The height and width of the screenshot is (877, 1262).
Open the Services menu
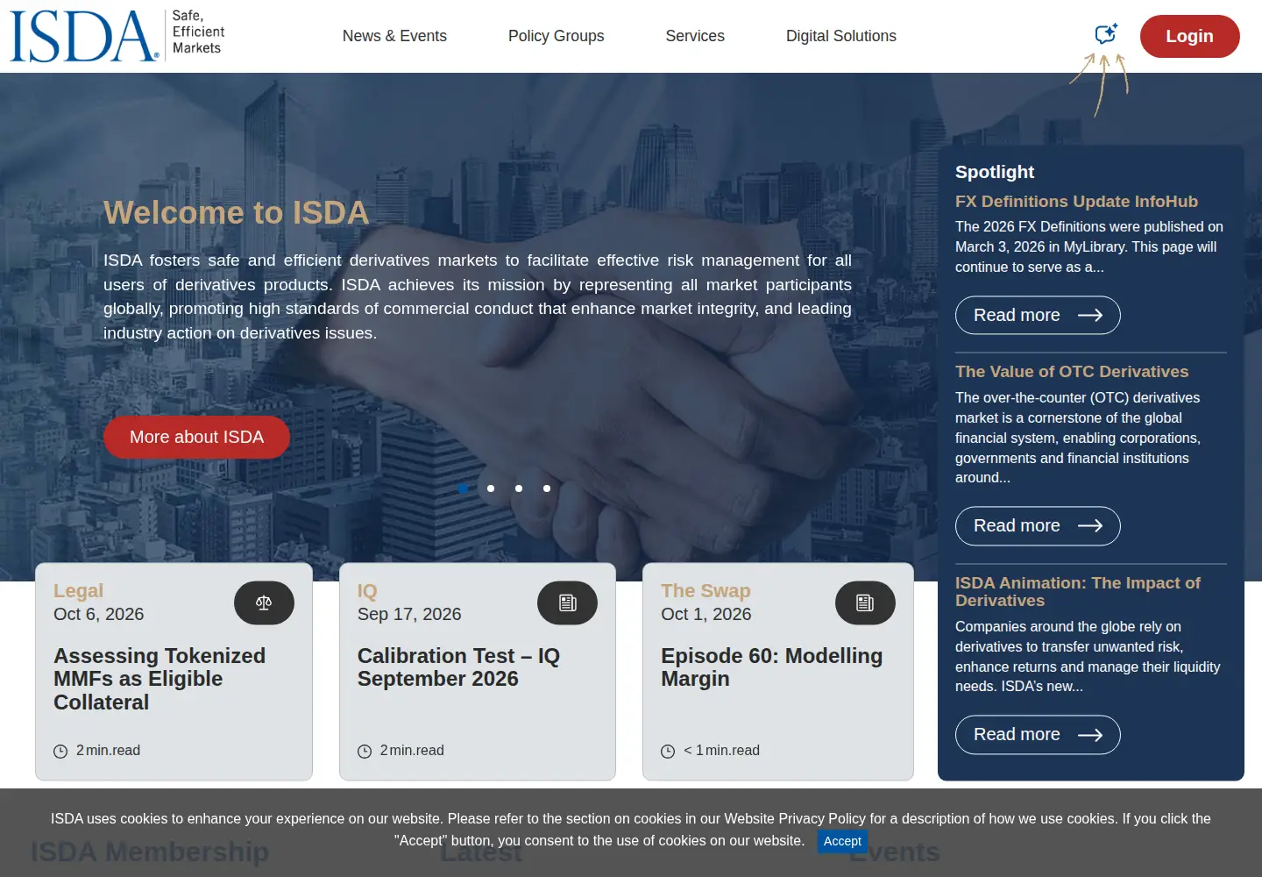click(x=695, y=36)
